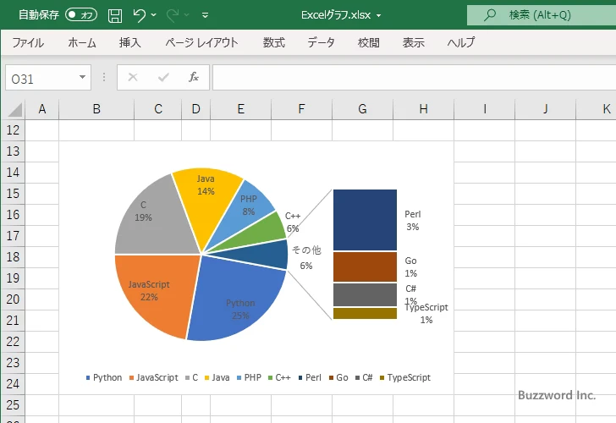Select column G header

coord(363,109)
